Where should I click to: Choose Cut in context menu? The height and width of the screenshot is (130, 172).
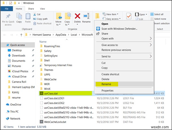(124, 63)
